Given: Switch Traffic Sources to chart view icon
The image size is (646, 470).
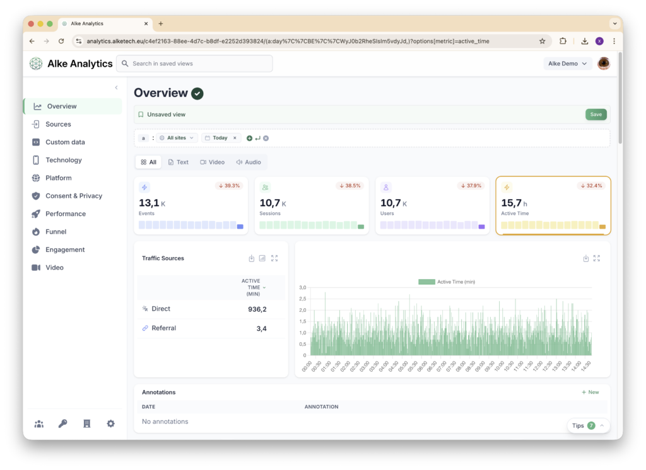Looking at the screenshot, I should (262, 258).
